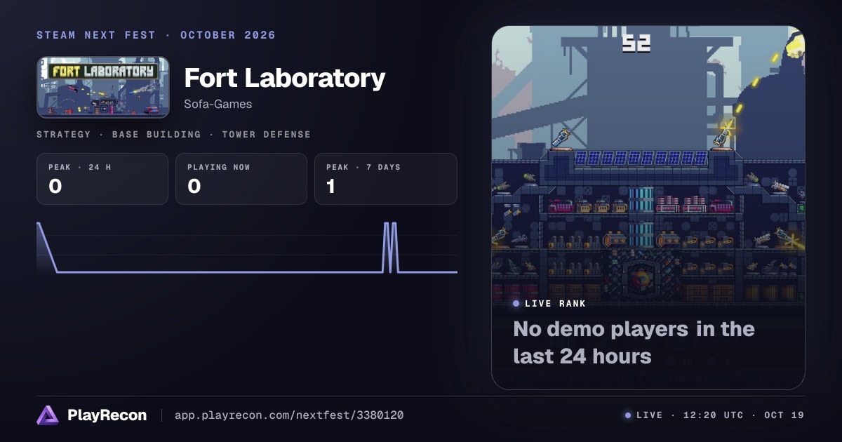The image size is (842, 442).
Task: Click the Steam Next Fest October 2026 header
Action: (x=156, y=35)
